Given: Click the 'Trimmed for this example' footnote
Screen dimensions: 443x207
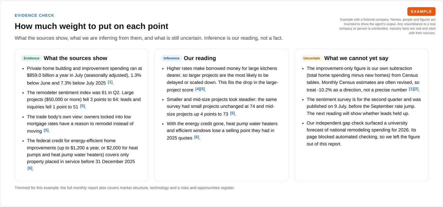Looking at the screenshot, I should (x=125, y=188).
